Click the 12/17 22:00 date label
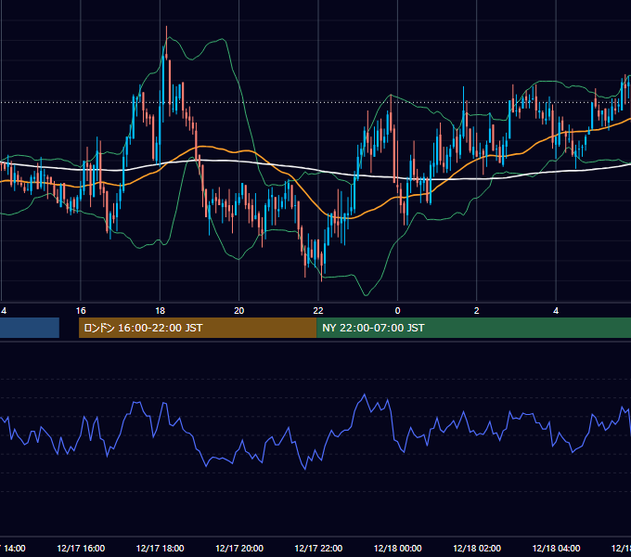Image resolution: width=631 pixels, height=557 pixels. click(x=318, y=549)
